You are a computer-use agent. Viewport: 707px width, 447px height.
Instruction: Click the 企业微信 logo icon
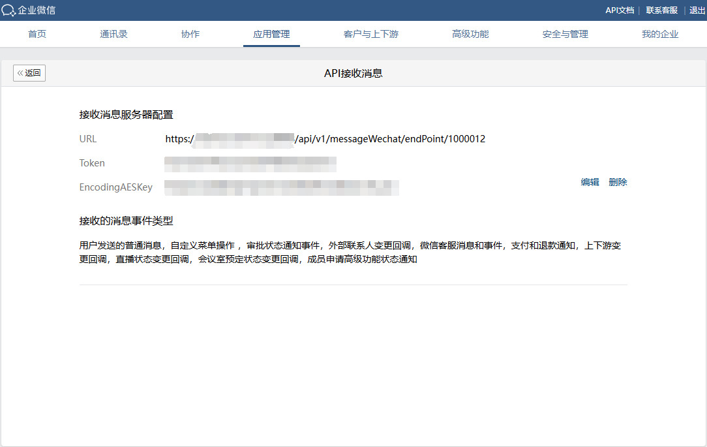pos(8,10)
